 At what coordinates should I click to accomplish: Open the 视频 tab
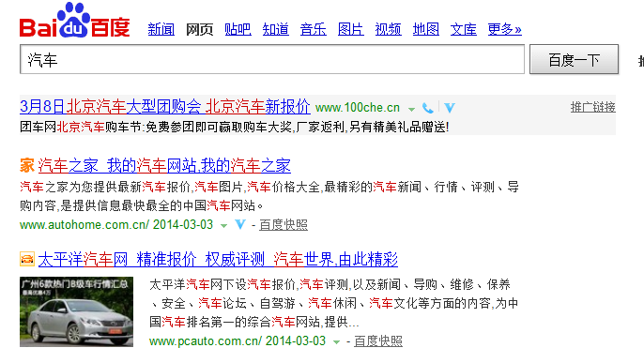coord(388,29)
